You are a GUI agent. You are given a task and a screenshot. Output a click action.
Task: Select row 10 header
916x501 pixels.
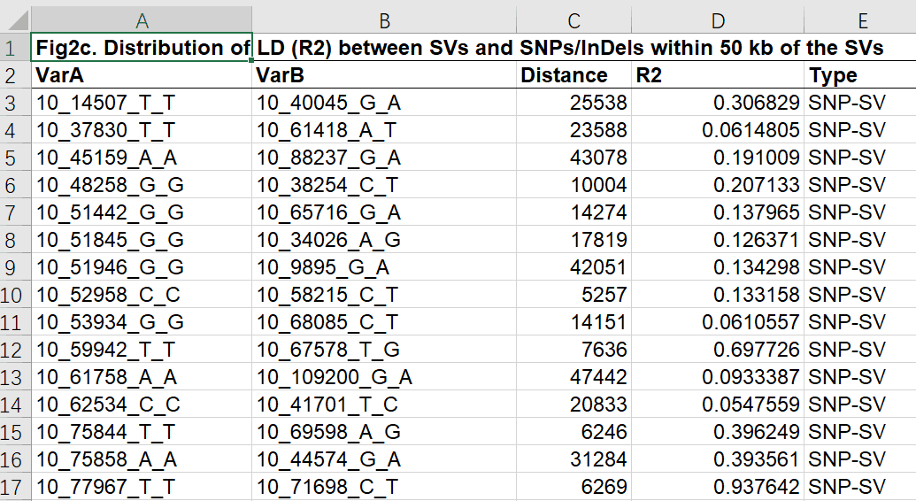(x=15, y=294)
